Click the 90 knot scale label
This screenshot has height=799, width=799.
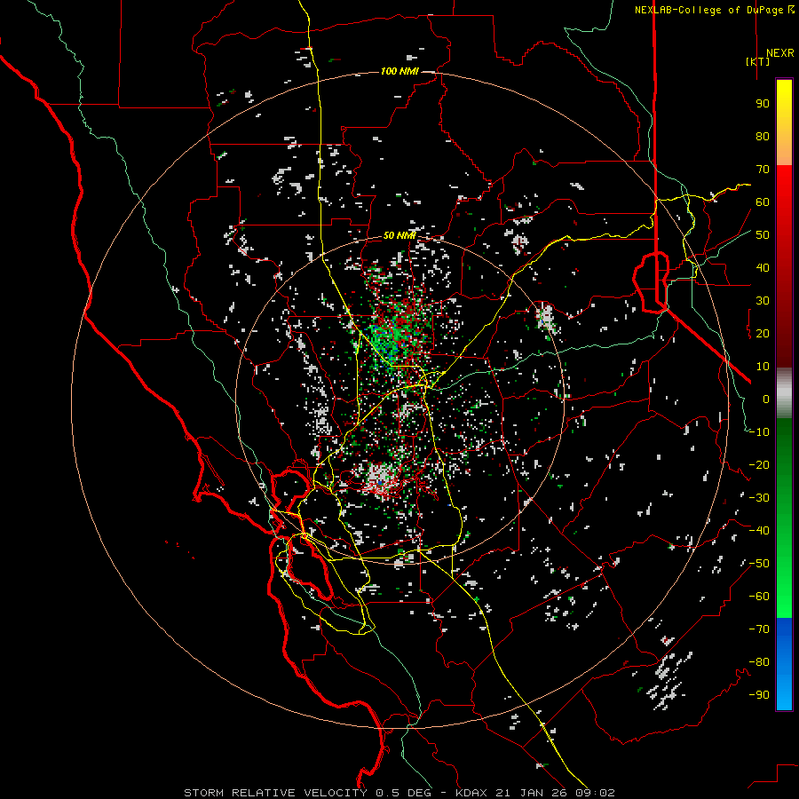tap(763, 104)
